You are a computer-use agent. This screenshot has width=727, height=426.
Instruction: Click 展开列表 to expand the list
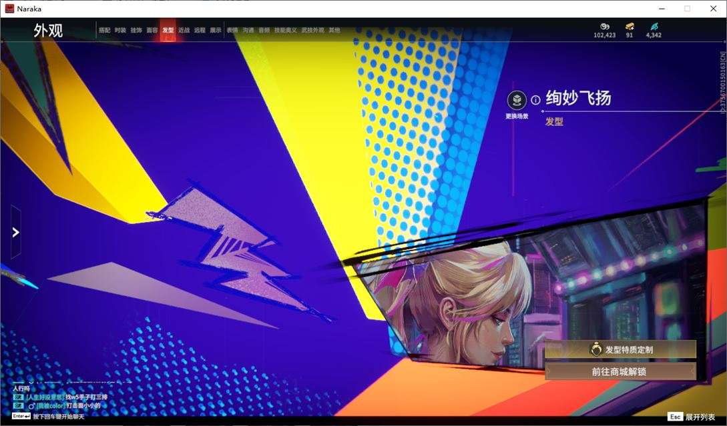[700, 417]
